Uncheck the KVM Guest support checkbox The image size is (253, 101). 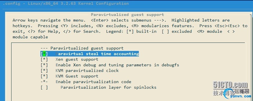click(x=44, y=76)
